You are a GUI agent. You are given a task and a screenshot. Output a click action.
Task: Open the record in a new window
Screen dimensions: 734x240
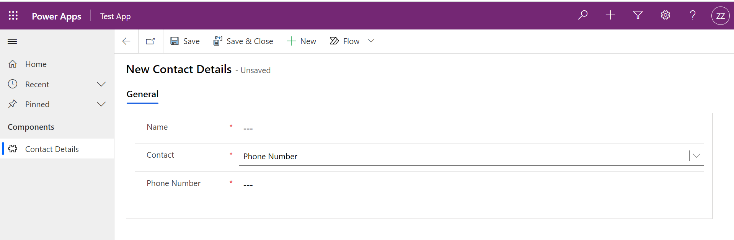tap(150, 41)
